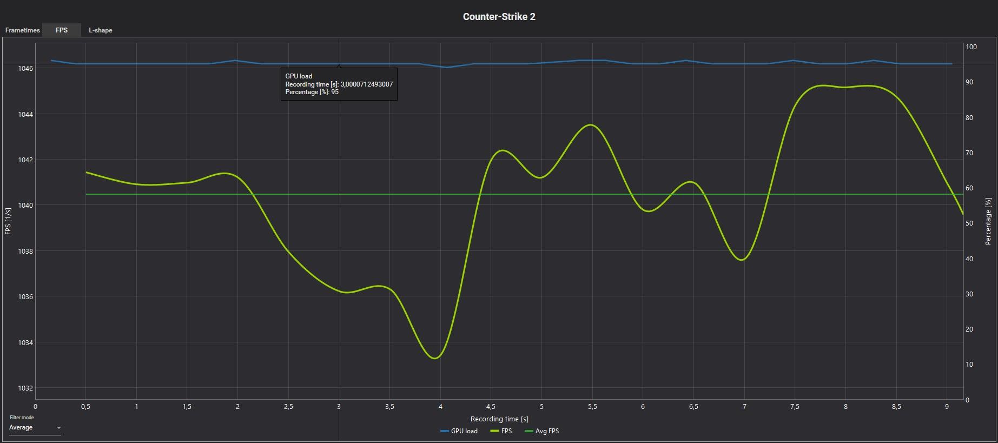Click the 4,5 tick on time axis
The image size is (998, 443).
coord(491,407)
